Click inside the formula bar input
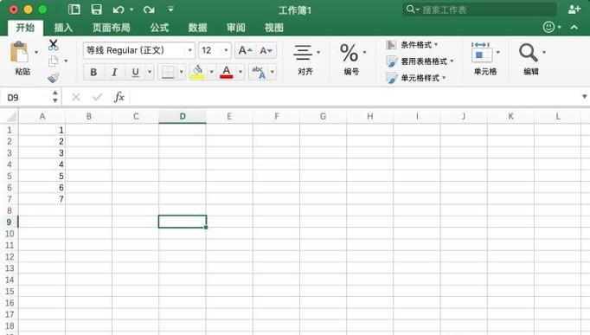 pos(354,97)
